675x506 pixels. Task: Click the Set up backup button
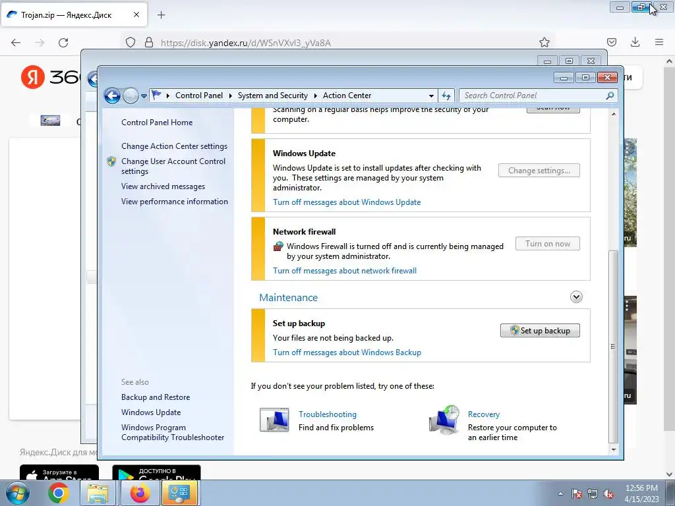coord(540,331)
